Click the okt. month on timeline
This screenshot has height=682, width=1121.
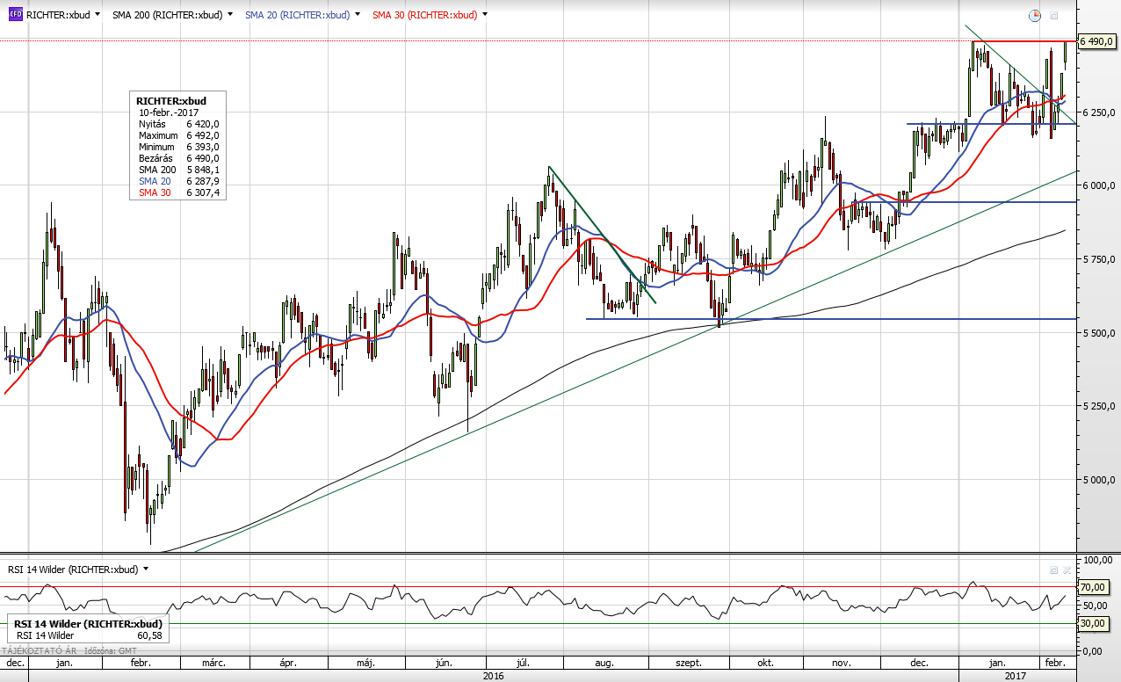pos(765,662)
